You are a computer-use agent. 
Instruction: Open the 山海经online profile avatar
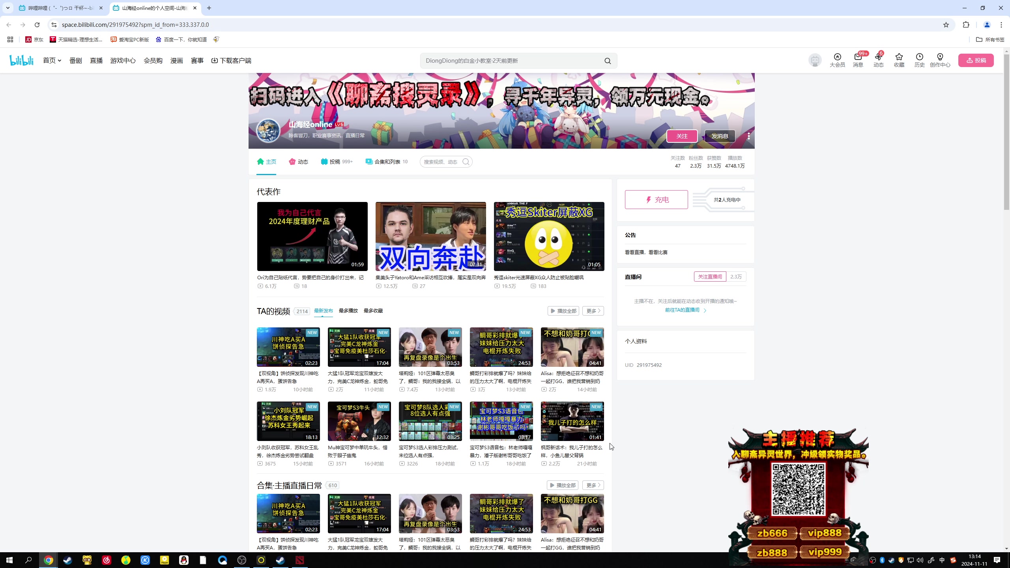point(268,131)
